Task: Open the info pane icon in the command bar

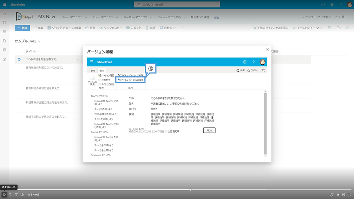Action: 338,28
